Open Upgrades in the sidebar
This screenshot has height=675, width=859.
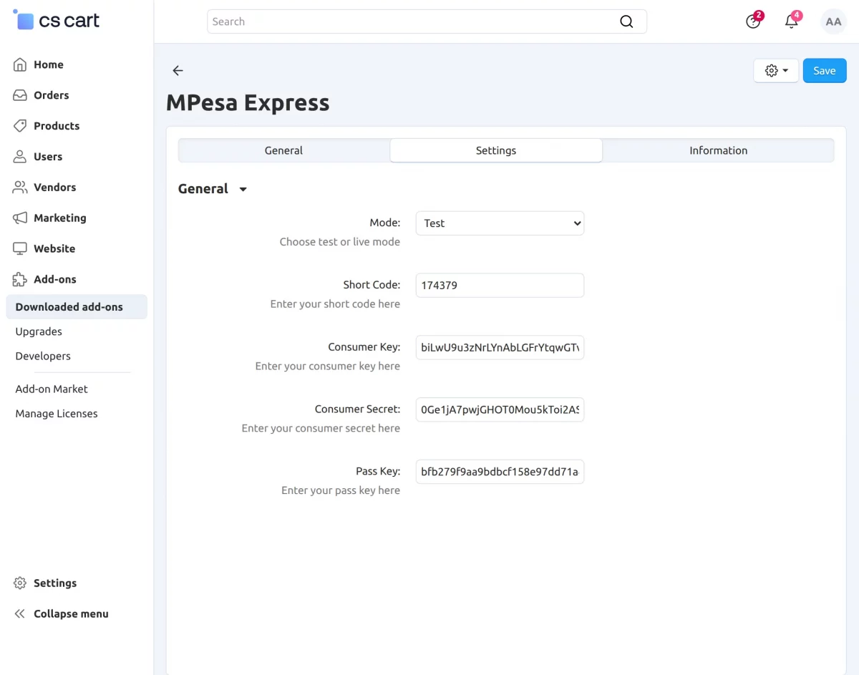(x=39, y=331)
